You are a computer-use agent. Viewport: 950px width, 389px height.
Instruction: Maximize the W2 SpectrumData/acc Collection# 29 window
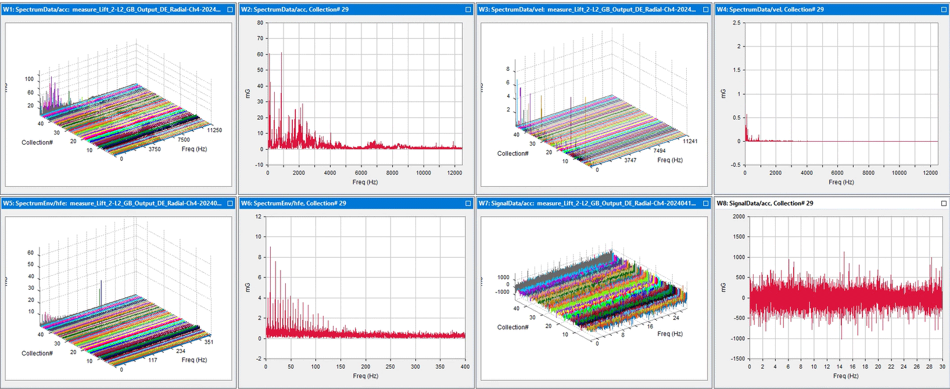468,9
